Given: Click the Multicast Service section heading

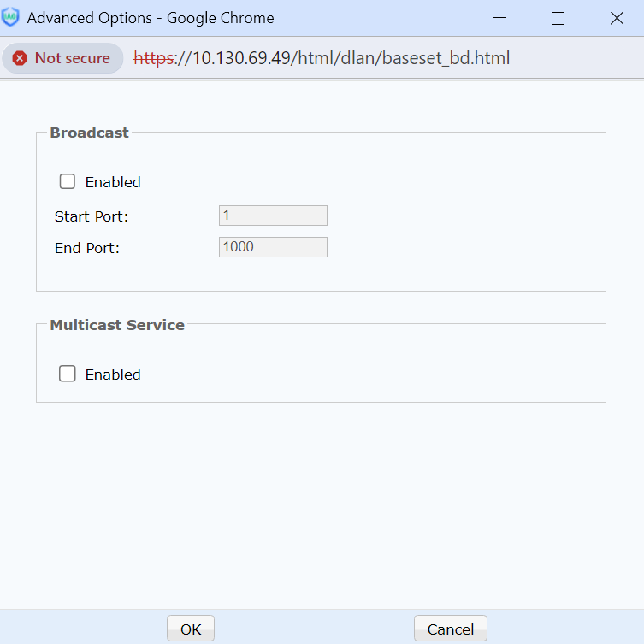Looking at the screenshot, I should coord(117,325).
